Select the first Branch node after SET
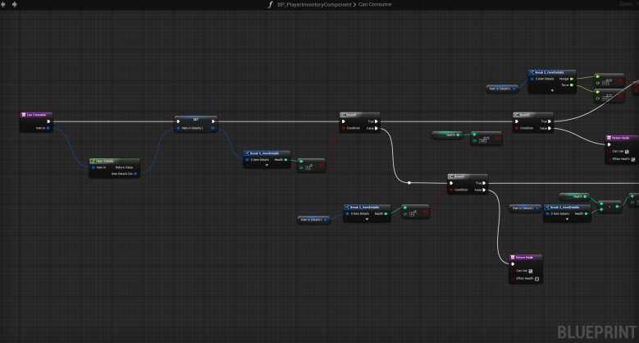 [x=358, y=115]
